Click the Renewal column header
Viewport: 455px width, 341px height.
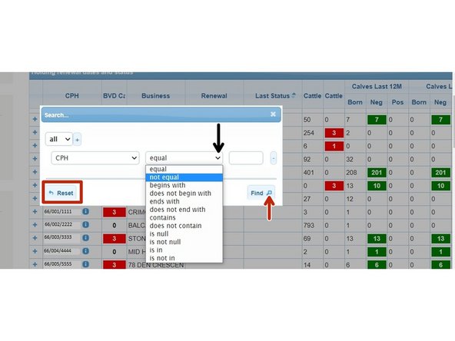coord(214,96)
